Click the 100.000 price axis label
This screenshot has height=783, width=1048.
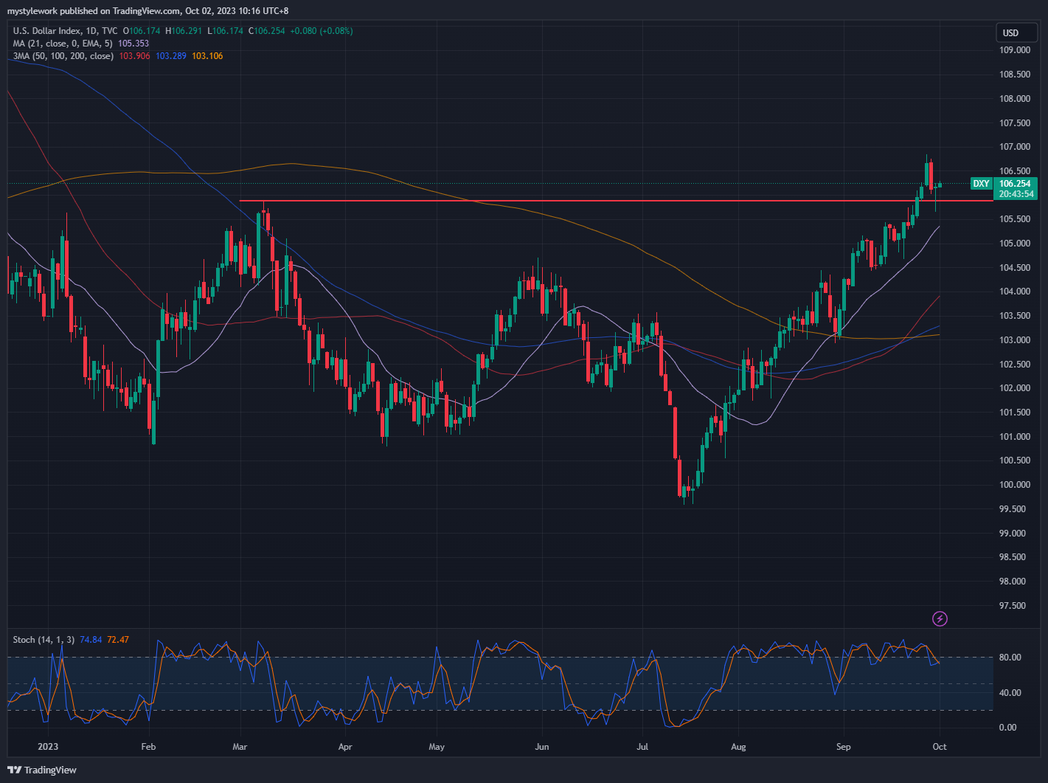point(1015,485)
